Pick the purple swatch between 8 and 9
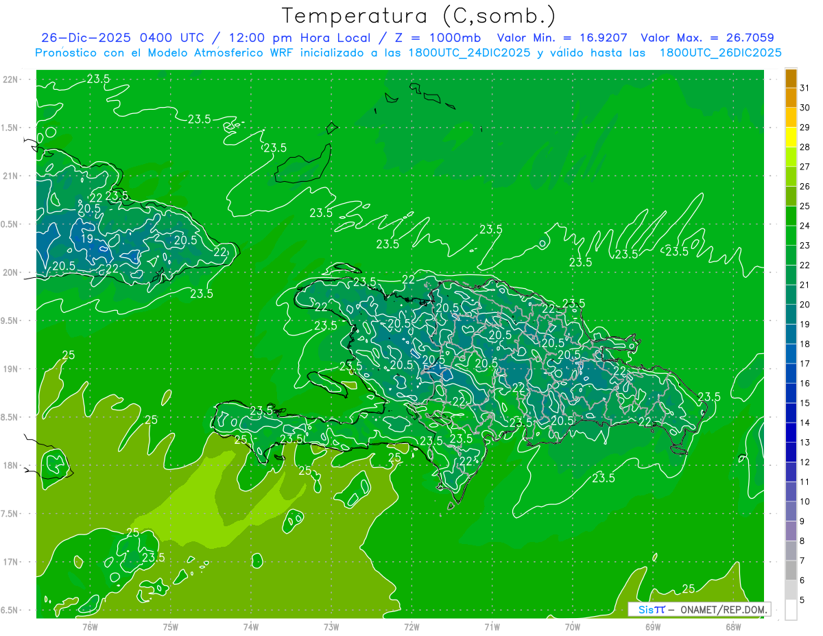Screen dimensions: 823x636 point(791,531)
